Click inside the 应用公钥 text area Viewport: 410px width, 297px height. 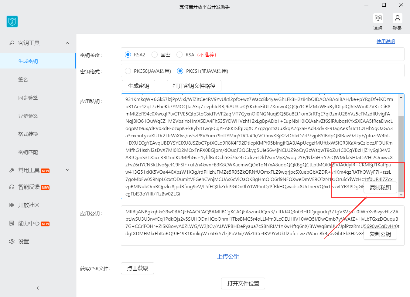[x=263, y=226]
